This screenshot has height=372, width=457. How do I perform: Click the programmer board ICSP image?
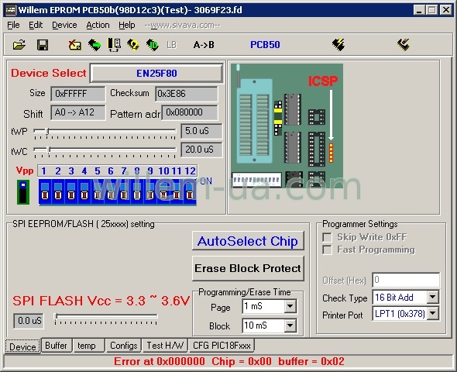[x=287, y=126]
